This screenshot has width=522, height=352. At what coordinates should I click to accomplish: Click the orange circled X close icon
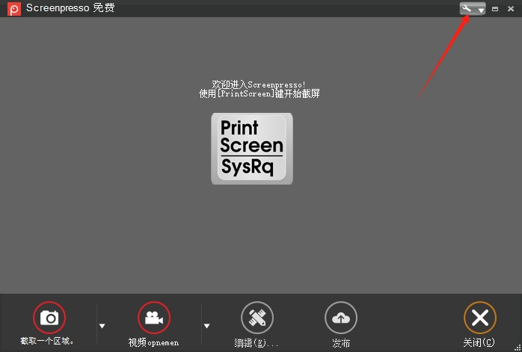[479, 318]
